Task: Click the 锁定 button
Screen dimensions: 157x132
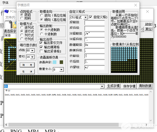Action: pos(149,24)
